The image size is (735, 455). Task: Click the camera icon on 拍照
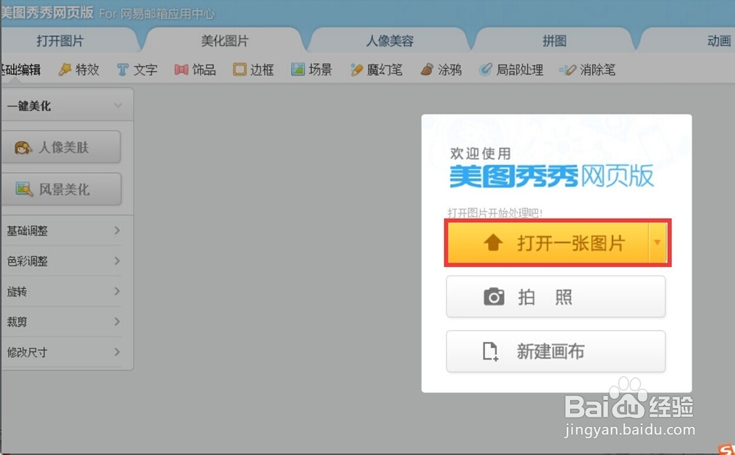494,296
